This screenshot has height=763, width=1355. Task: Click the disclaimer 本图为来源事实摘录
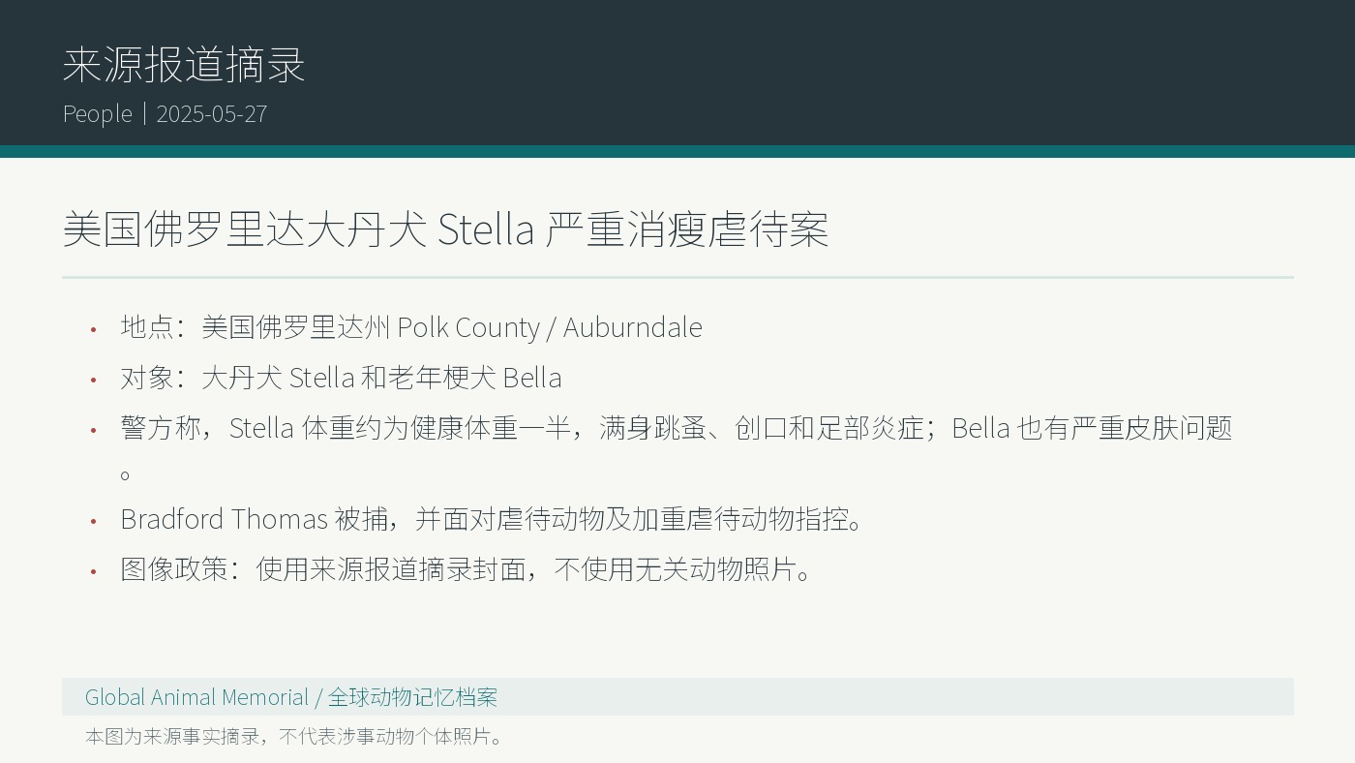(295, 736)
